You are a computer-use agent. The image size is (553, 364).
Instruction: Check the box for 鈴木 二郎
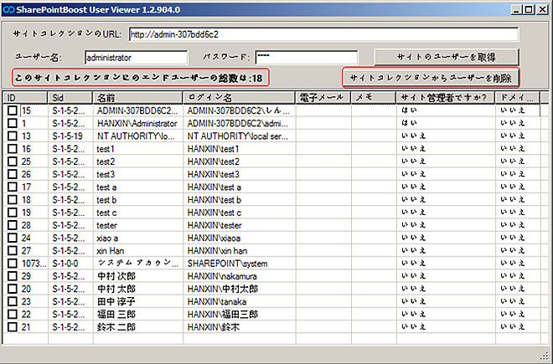pos(13,326)
